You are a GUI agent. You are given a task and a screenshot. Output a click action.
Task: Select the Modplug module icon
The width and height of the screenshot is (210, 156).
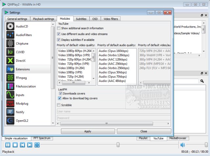[10, 104]
